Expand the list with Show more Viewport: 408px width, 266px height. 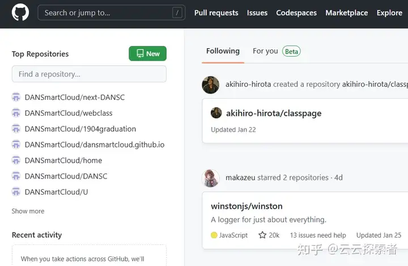28,211
